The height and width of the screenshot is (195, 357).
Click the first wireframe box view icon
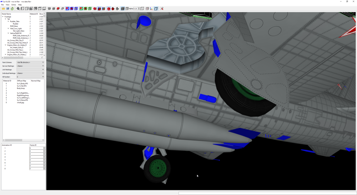coord(22,9)
